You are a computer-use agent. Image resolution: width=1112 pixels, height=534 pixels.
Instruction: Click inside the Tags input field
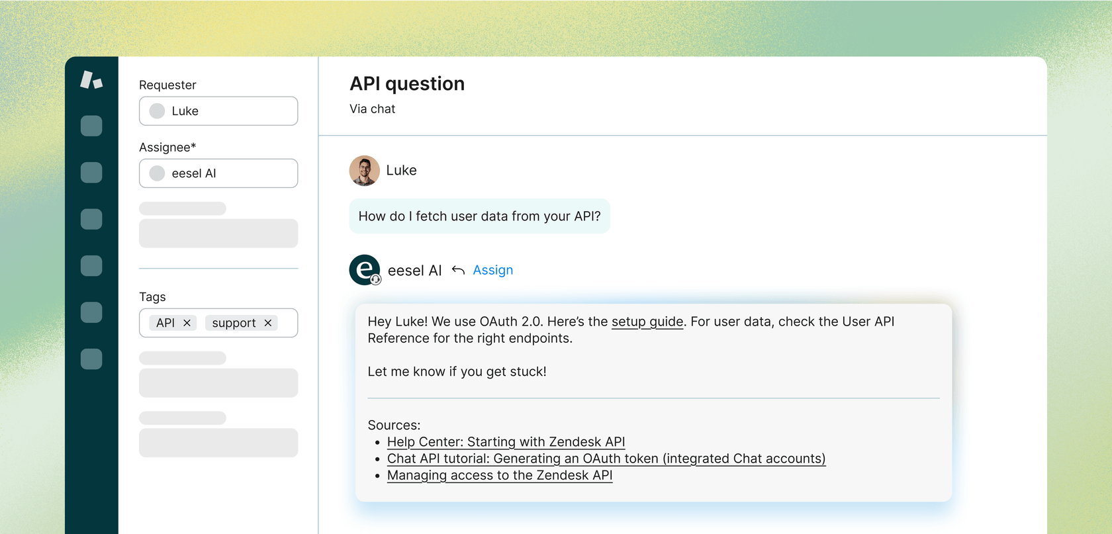pyautogui.click(x=287, y=323)
